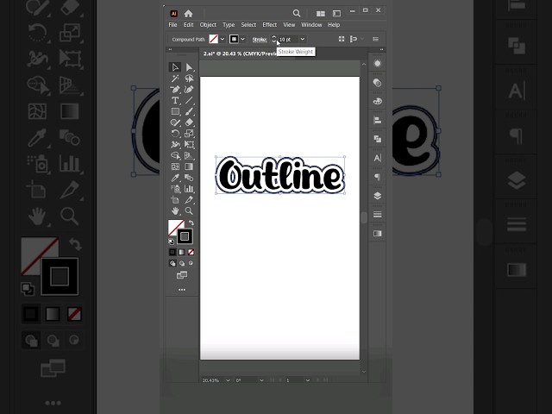Screen dimensions: 552x414
Task: Open the Character panel icon
Action: click(x=378, y=158)
